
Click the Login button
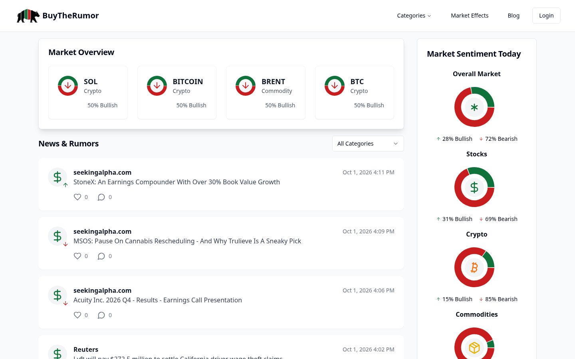coord(546,16)
